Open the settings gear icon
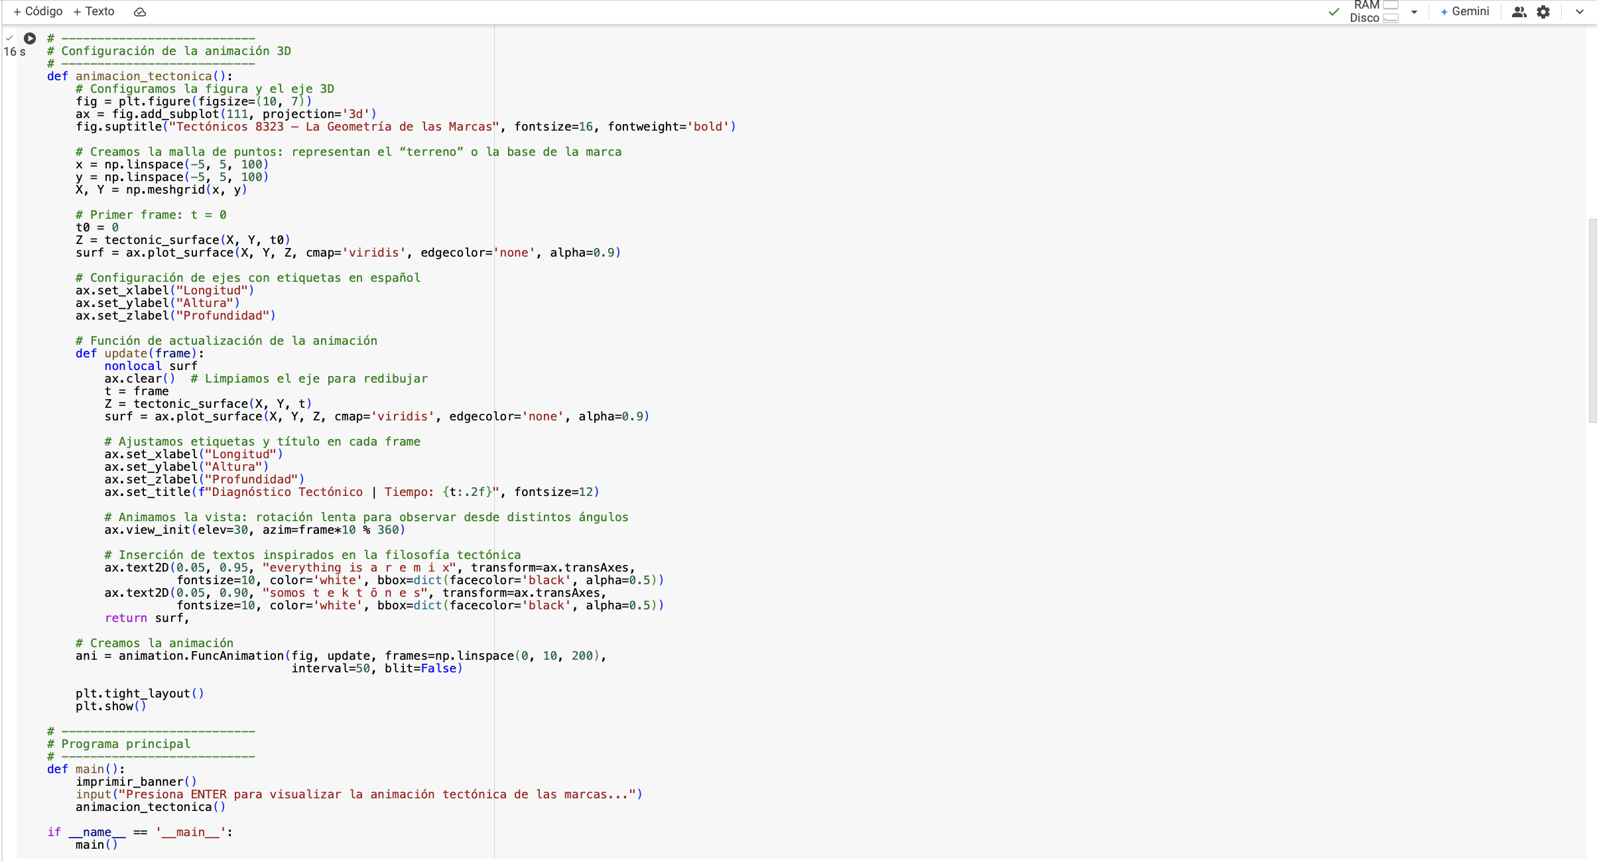Image resolution: width=1597 pixels, height=862 pixels. coord(1543,12)
